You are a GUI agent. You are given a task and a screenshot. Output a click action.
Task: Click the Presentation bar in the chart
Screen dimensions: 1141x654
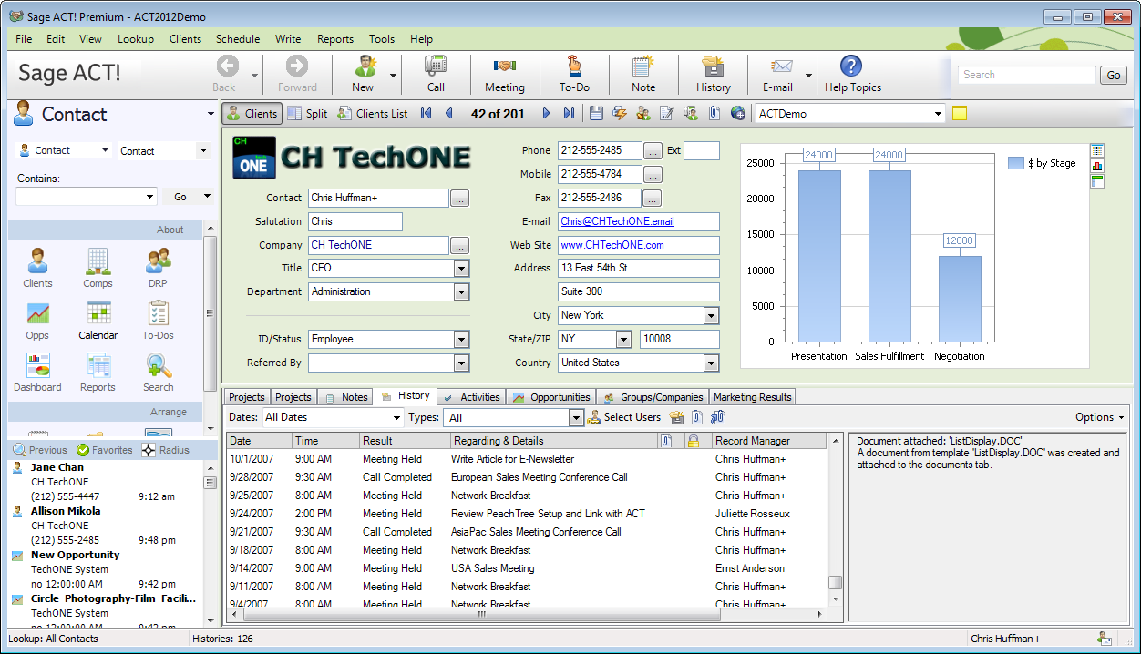[819, 256]
